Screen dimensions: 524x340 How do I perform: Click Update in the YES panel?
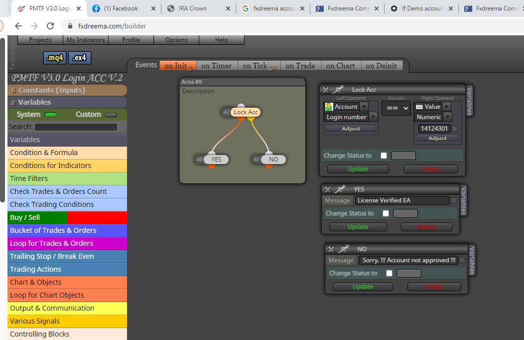[358, 227]
